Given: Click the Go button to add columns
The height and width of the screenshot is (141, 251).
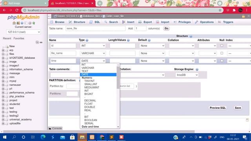Looking at the screenshot, I should [166, 29].
